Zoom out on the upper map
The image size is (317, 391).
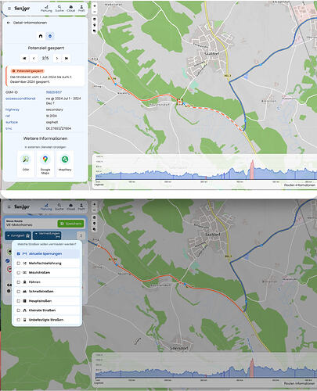[x=95, y=12]
